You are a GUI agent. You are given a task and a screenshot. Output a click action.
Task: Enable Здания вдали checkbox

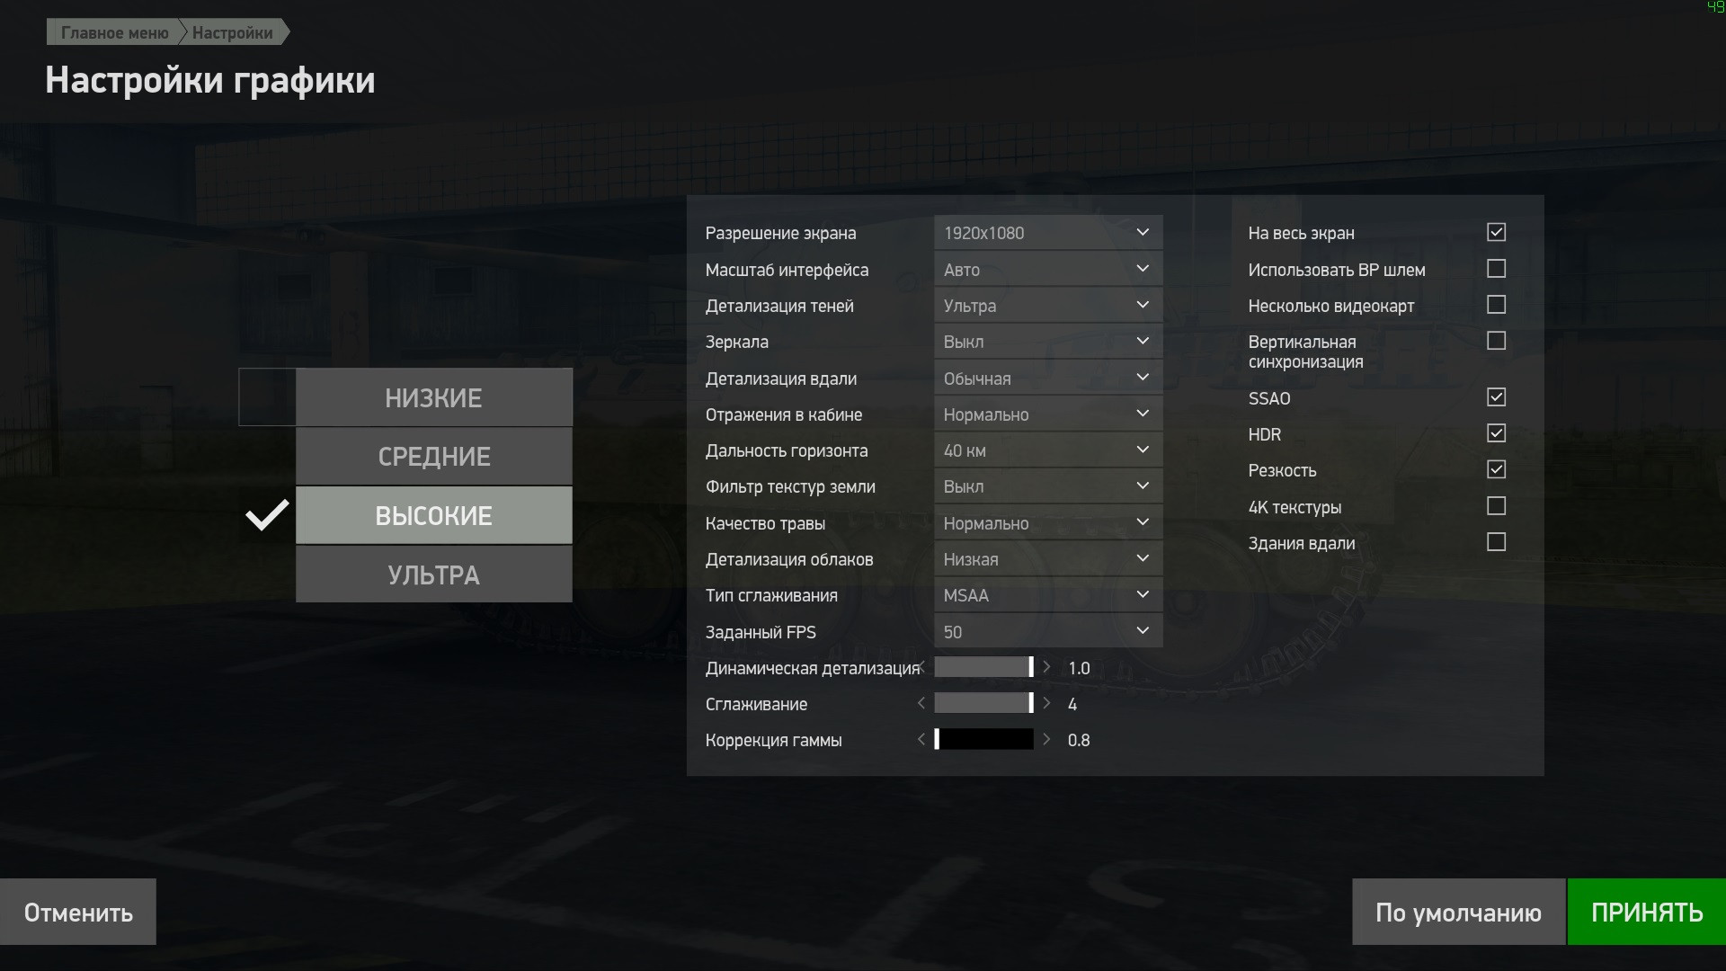tap(1496, 542)
